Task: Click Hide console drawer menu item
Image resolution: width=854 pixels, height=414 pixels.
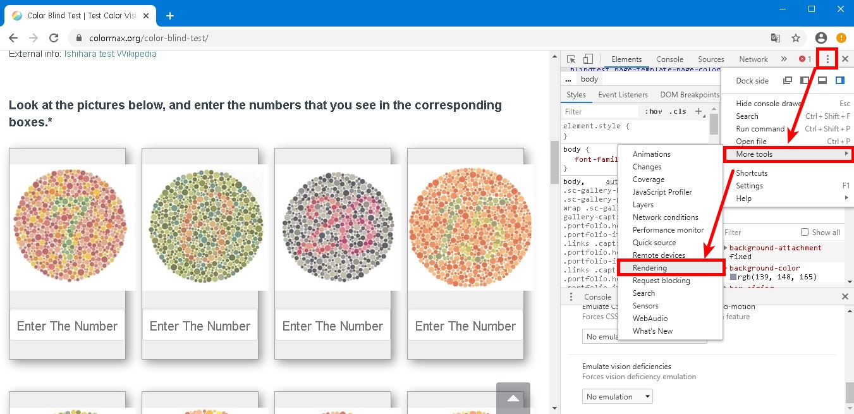Action: pos(788,104)
